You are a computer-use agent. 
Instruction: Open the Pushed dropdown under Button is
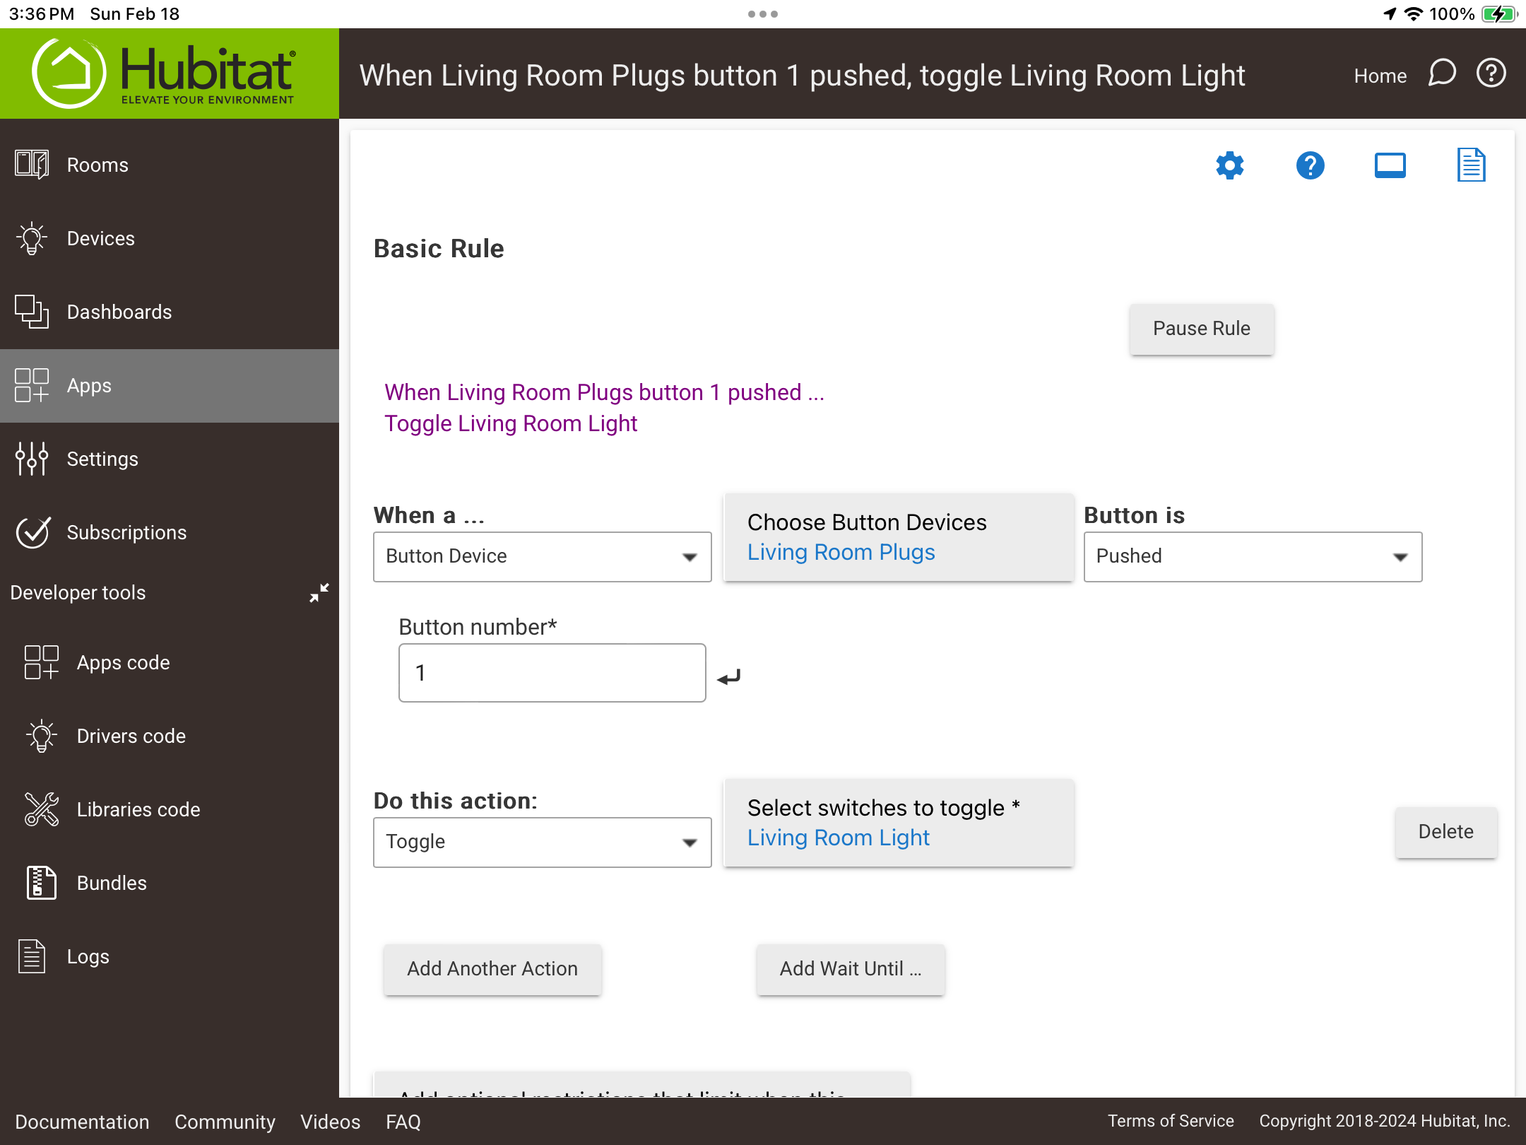1253,557
